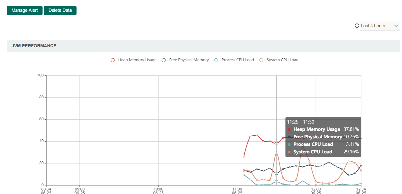Click the Process CPU Load legend marker
The width and height of the screenshot is (402, 194).
(216, 60)
